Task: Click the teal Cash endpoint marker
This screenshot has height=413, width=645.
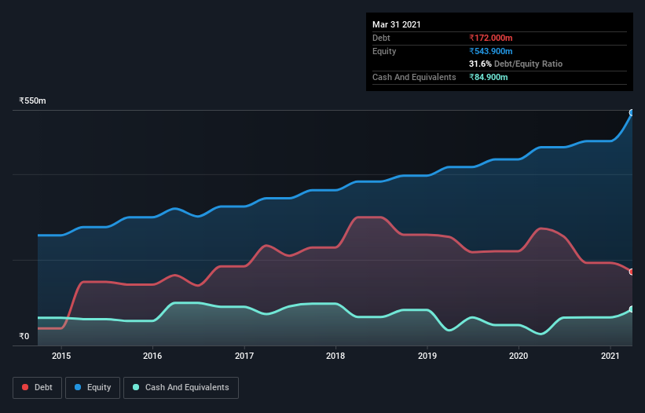Action: pyautogui.click(x=632, y=309)
